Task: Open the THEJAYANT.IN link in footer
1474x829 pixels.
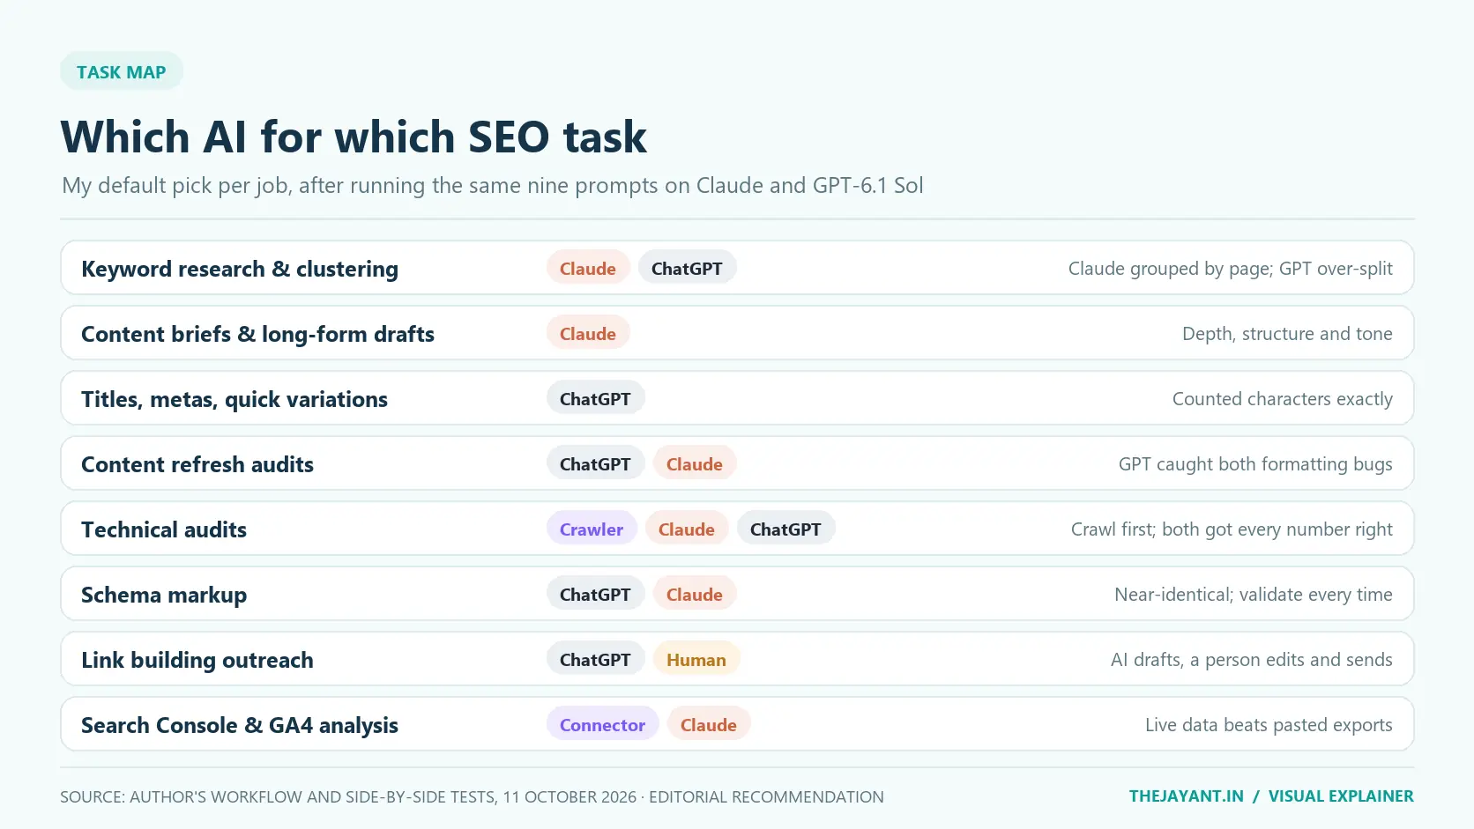Action: pyautogui.click(x=1187, y=796)
